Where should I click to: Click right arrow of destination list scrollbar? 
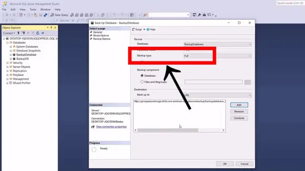tap(223, 130)
